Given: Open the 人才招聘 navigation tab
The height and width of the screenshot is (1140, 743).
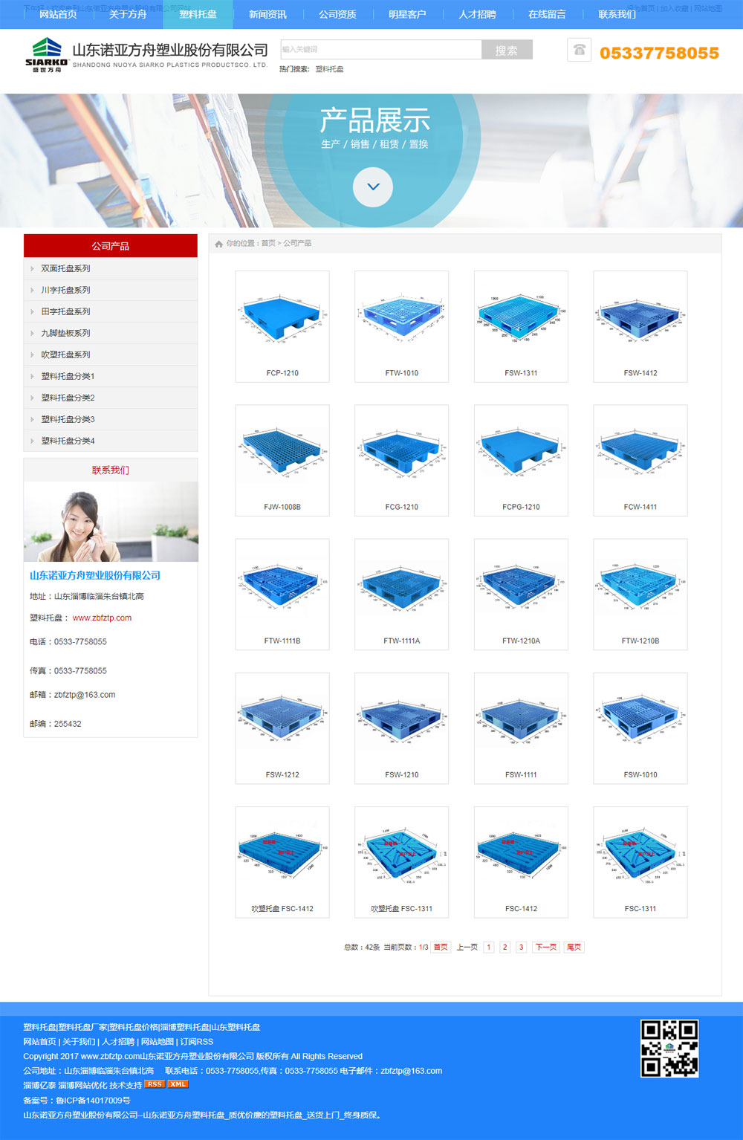Looking at the screenshot, I should 477,14.
